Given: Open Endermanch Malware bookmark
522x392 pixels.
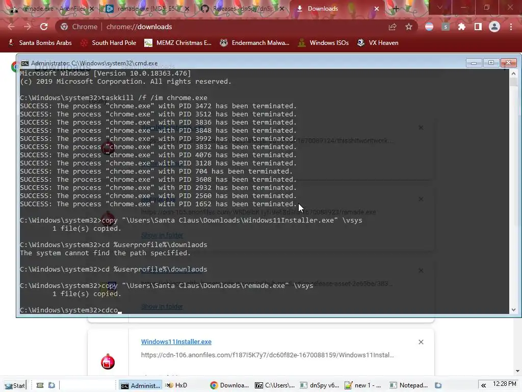Looking at the screenshot, I should pos(255,43).
